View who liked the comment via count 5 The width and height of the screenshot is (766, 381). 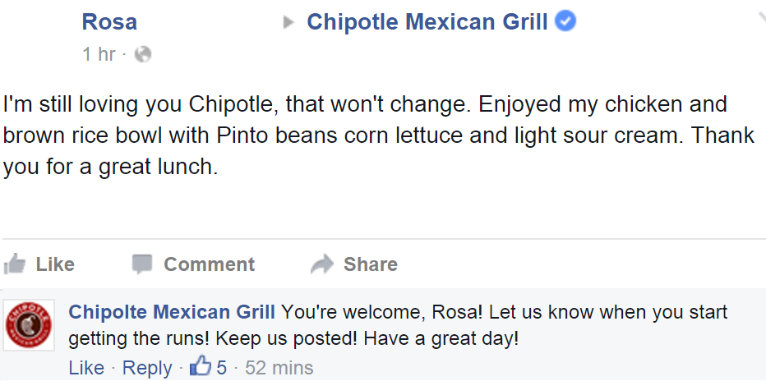point(221,367)
